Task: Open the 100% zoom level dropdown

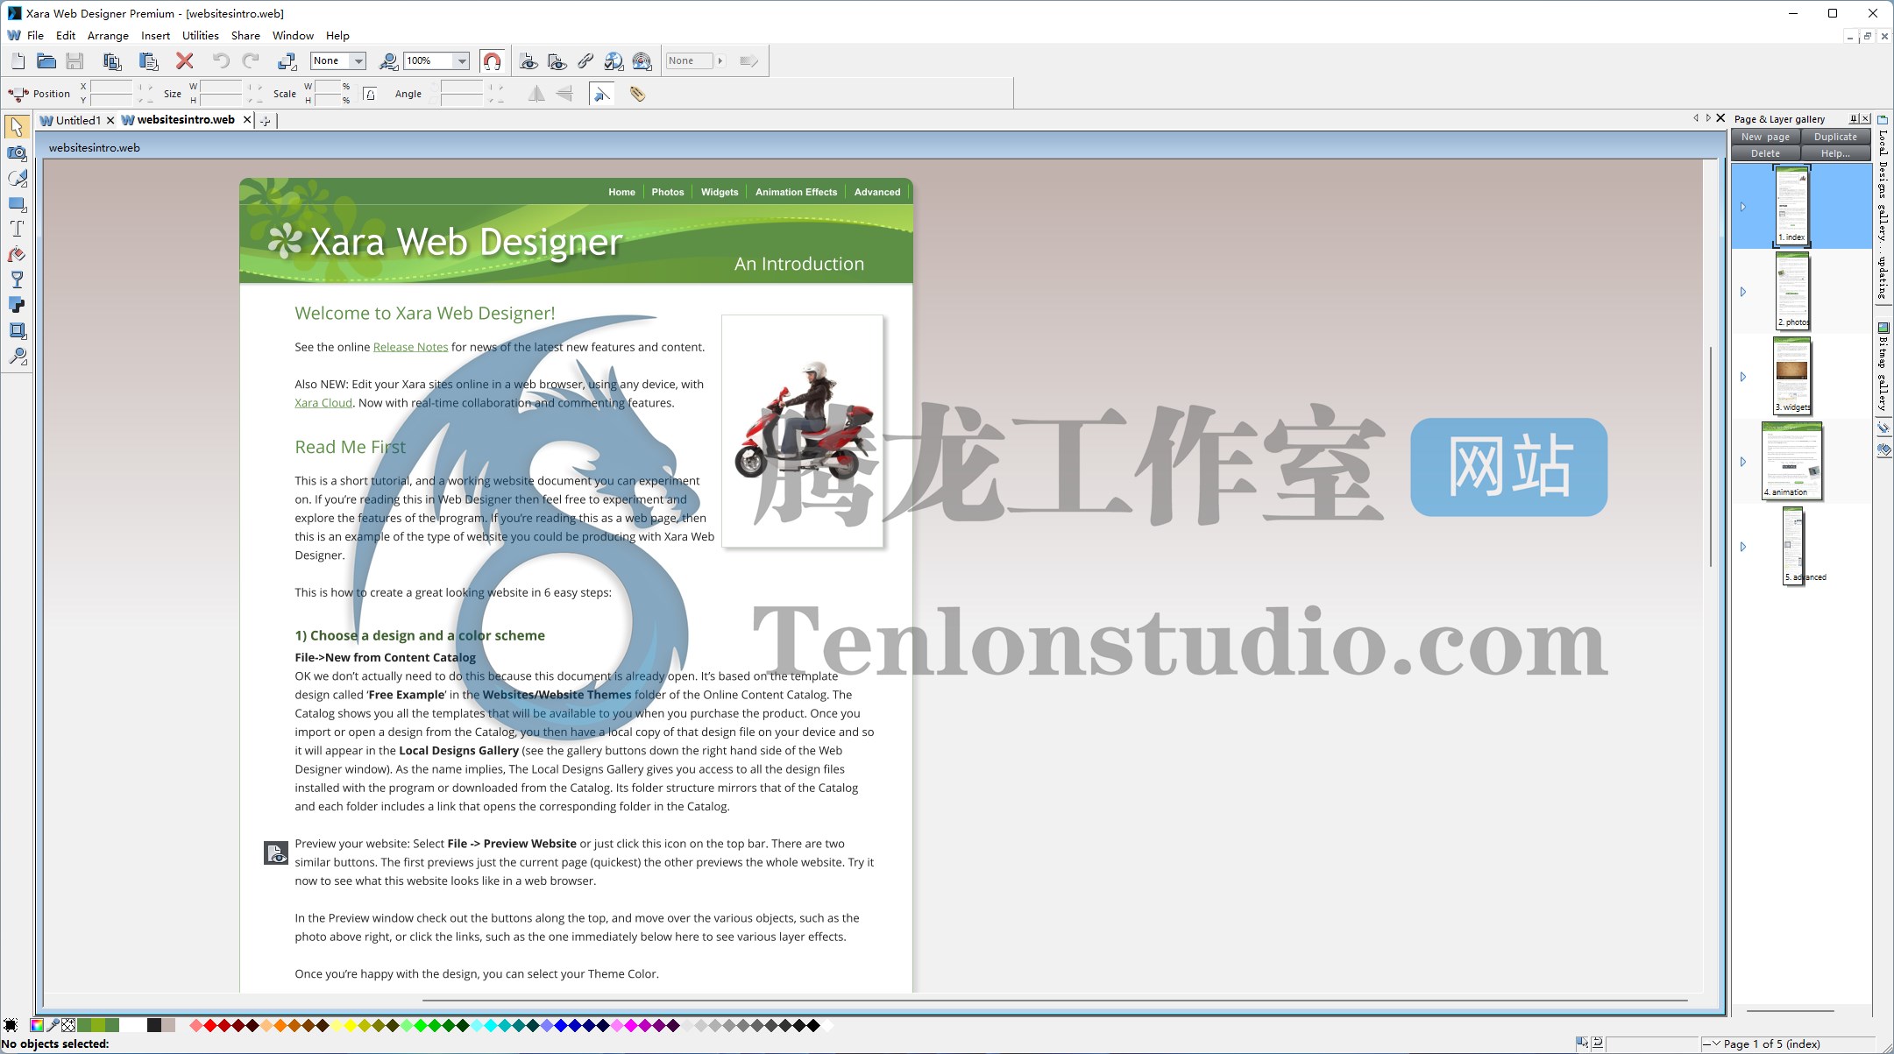Action: tap(462, 61)
